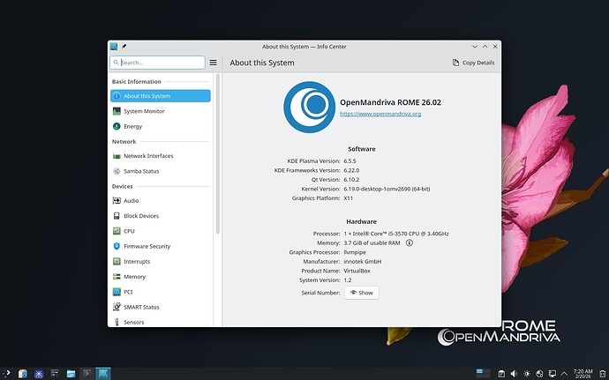Open the System Monitor page
This screenshot has width=609, height=380.
point(143,111)
